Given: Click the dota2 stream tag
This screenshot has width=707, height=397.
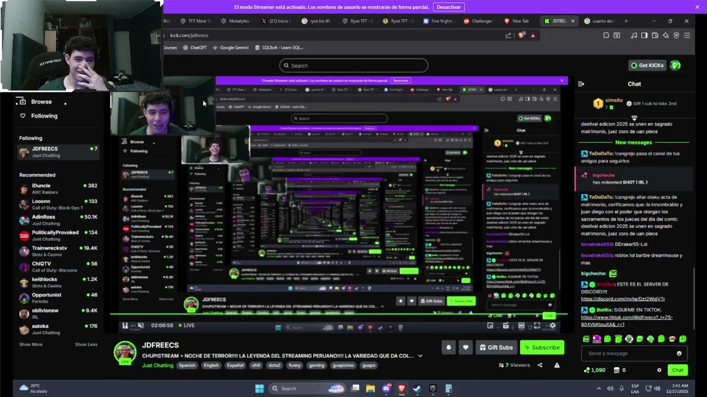Looking at the screenshot, I should [x=274, y=365].
